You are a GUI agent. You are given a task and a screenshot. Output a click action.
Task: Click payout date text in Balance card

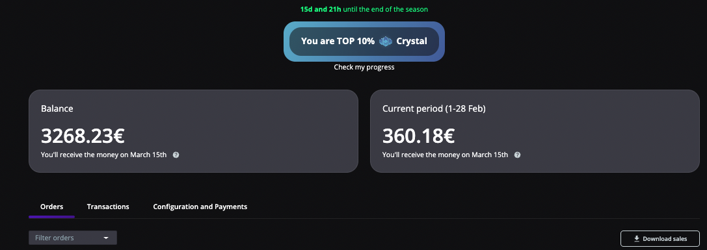coord(103,155)
